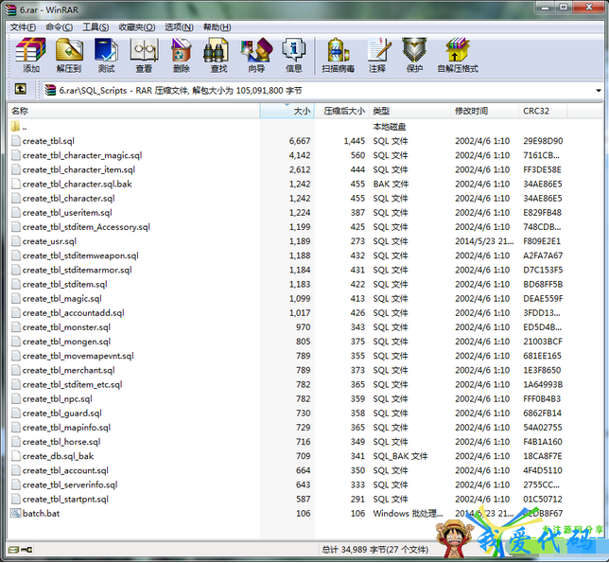The image size is (609, 563).
Task: Select file create_tbl_horse.sql
Action: [x=61, y=442]
